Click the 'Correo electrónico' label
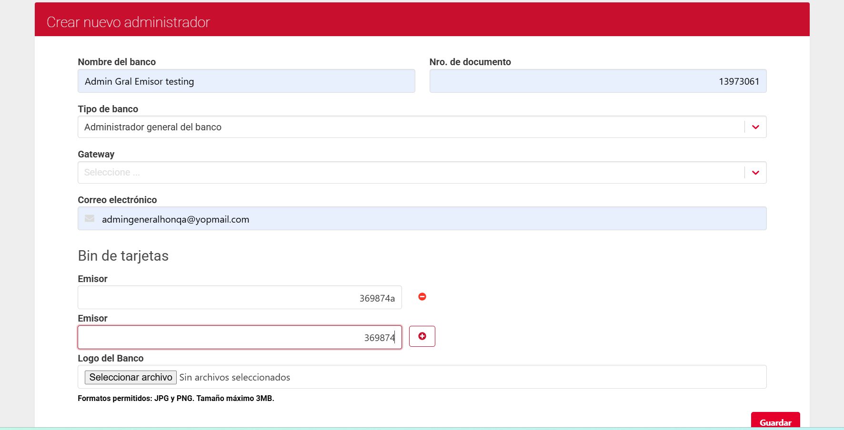 (x=117, y=200)
